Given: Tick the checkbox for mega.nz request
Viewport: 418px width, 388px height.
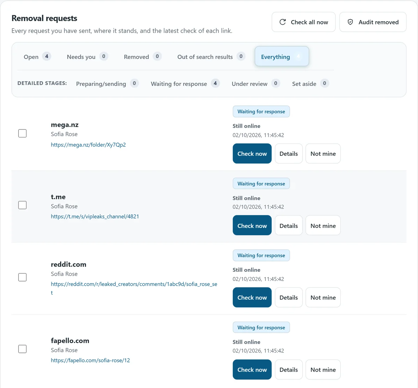Looking at the screenshot, I should [22, 133].
